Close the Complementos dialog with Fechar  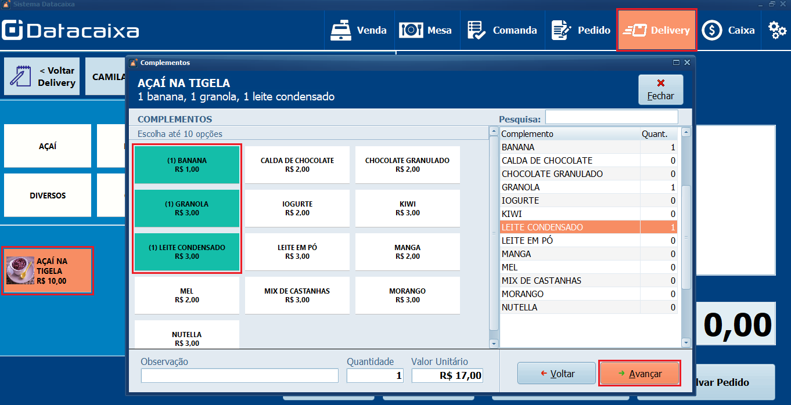click(660, 89)
